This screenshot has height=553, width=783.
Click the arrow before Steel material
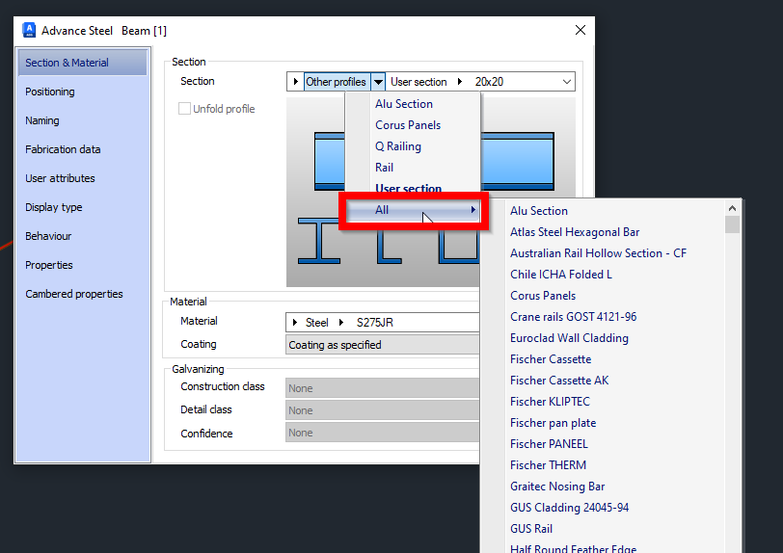(295, 323)
